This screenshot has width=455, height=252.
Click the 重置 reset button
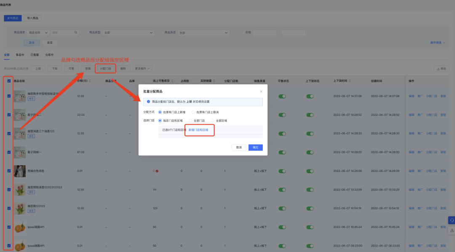click(x=50, y=43)
